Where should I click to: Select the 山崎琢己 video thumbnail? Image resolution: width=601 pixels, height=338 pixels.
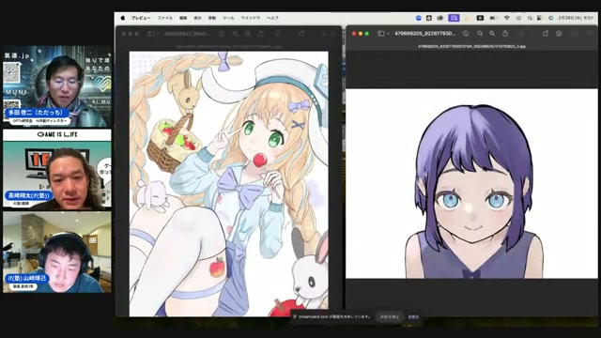pos(56,253)
